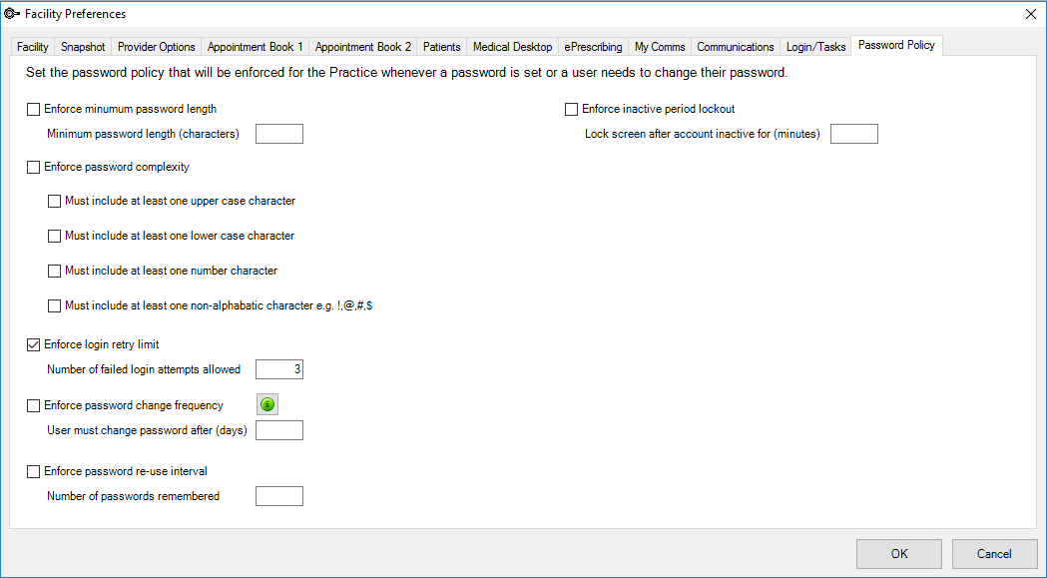Enable Enforce password re-use interval checkbox

click(33, 472)
